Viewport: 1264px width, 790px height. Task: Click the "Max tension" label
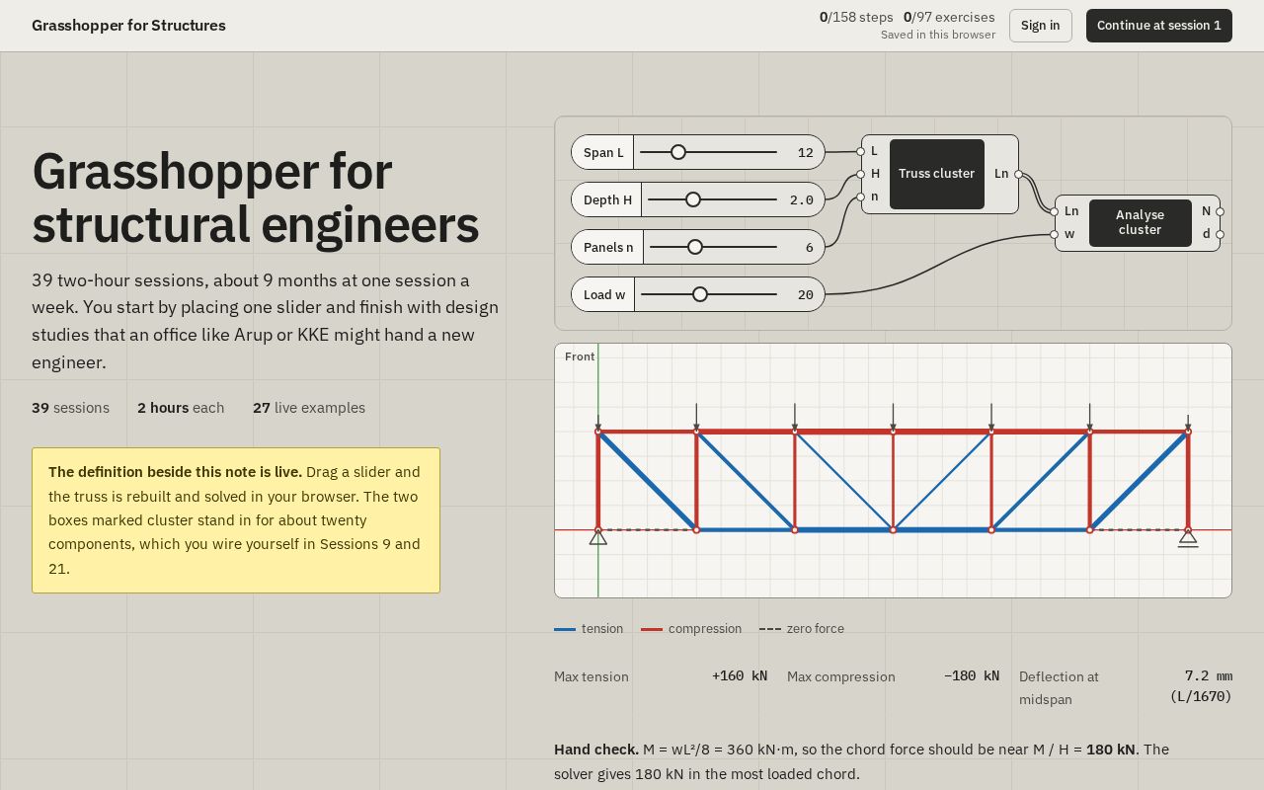pos(592,676)
